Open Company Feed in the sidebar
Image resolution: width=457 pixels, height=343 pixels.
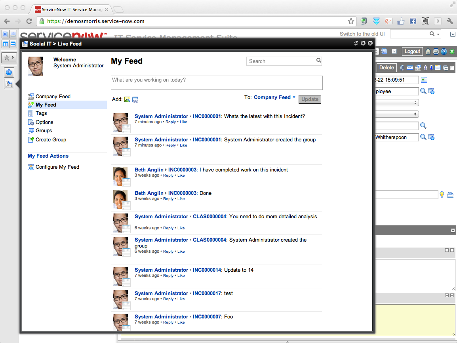pyautogui.click(x=53, y=97)
